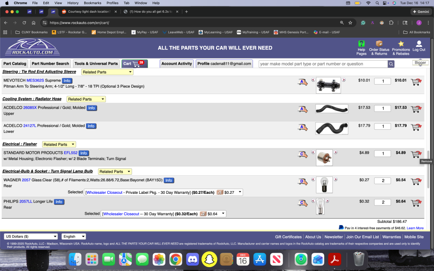Image resolution: width=434 pixels, height=271 pixels.
Task: Click Learn More about interest-free payments
Action: click(x=415, y=228)
